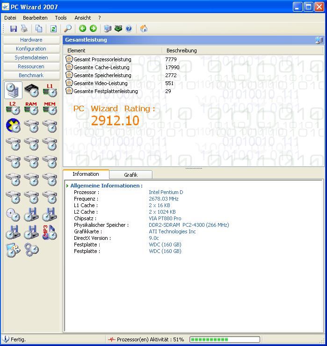The width and height of the screenshot is (327, 346).
Task: Select the L1 cache benchmark icon
Action: tap(50, 90)
